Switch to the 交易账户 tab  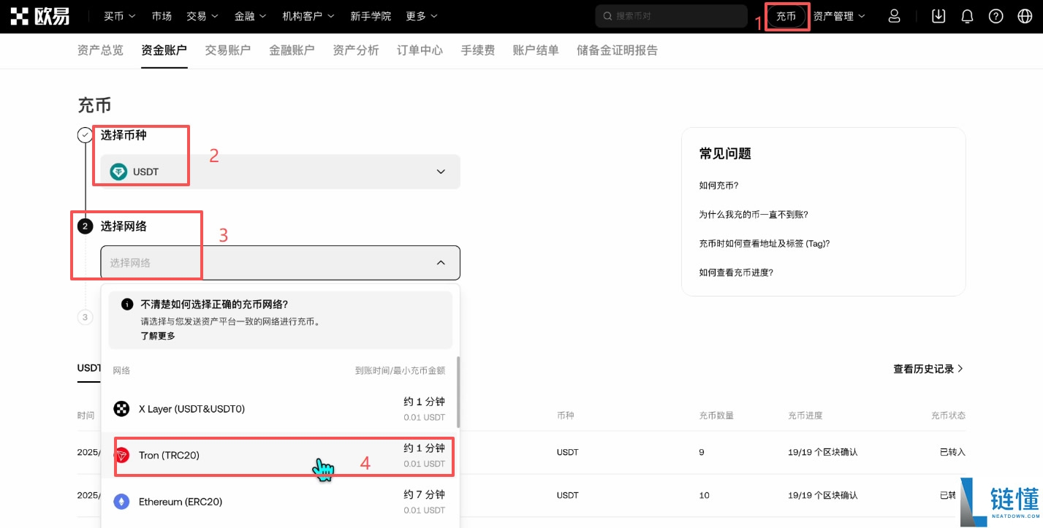point(228,50)
